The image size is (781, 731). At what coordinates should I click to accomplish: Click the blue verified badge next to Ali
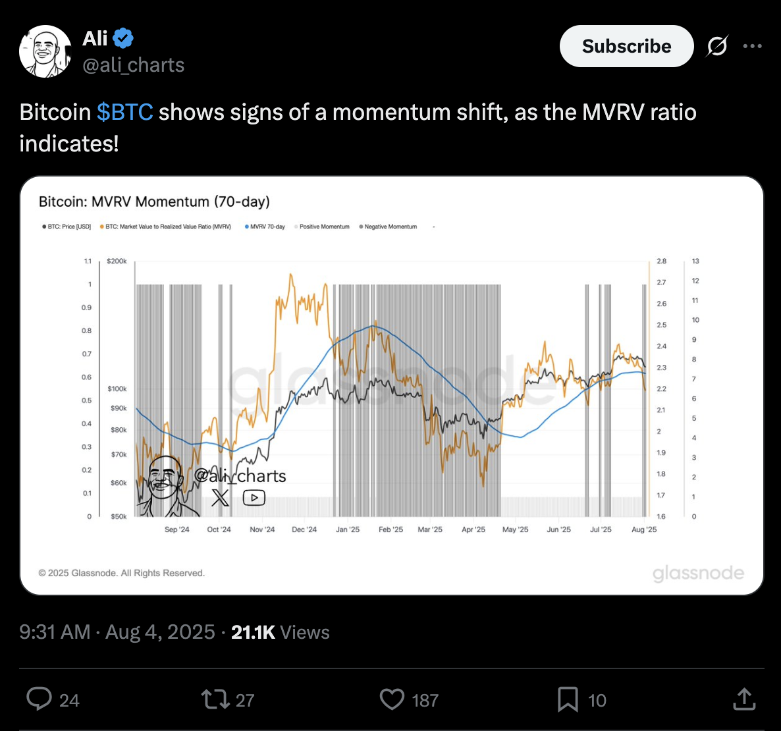(x=123, y=38)
